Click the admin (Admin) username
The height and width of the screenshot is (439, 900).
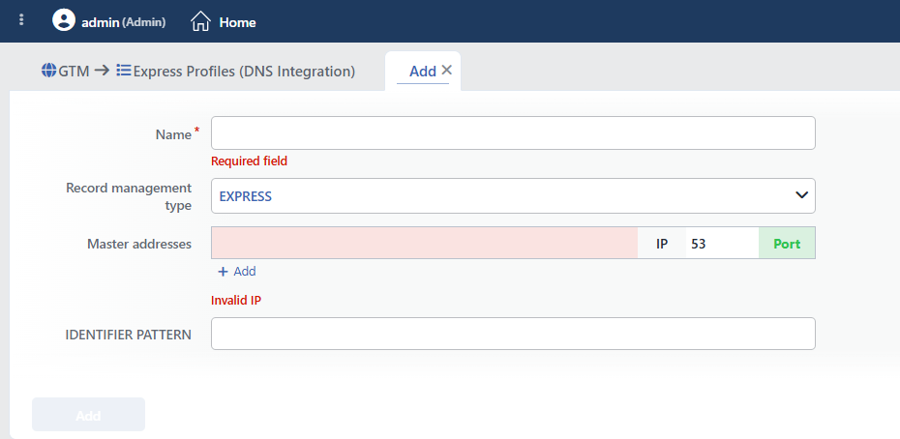point(124,22)
